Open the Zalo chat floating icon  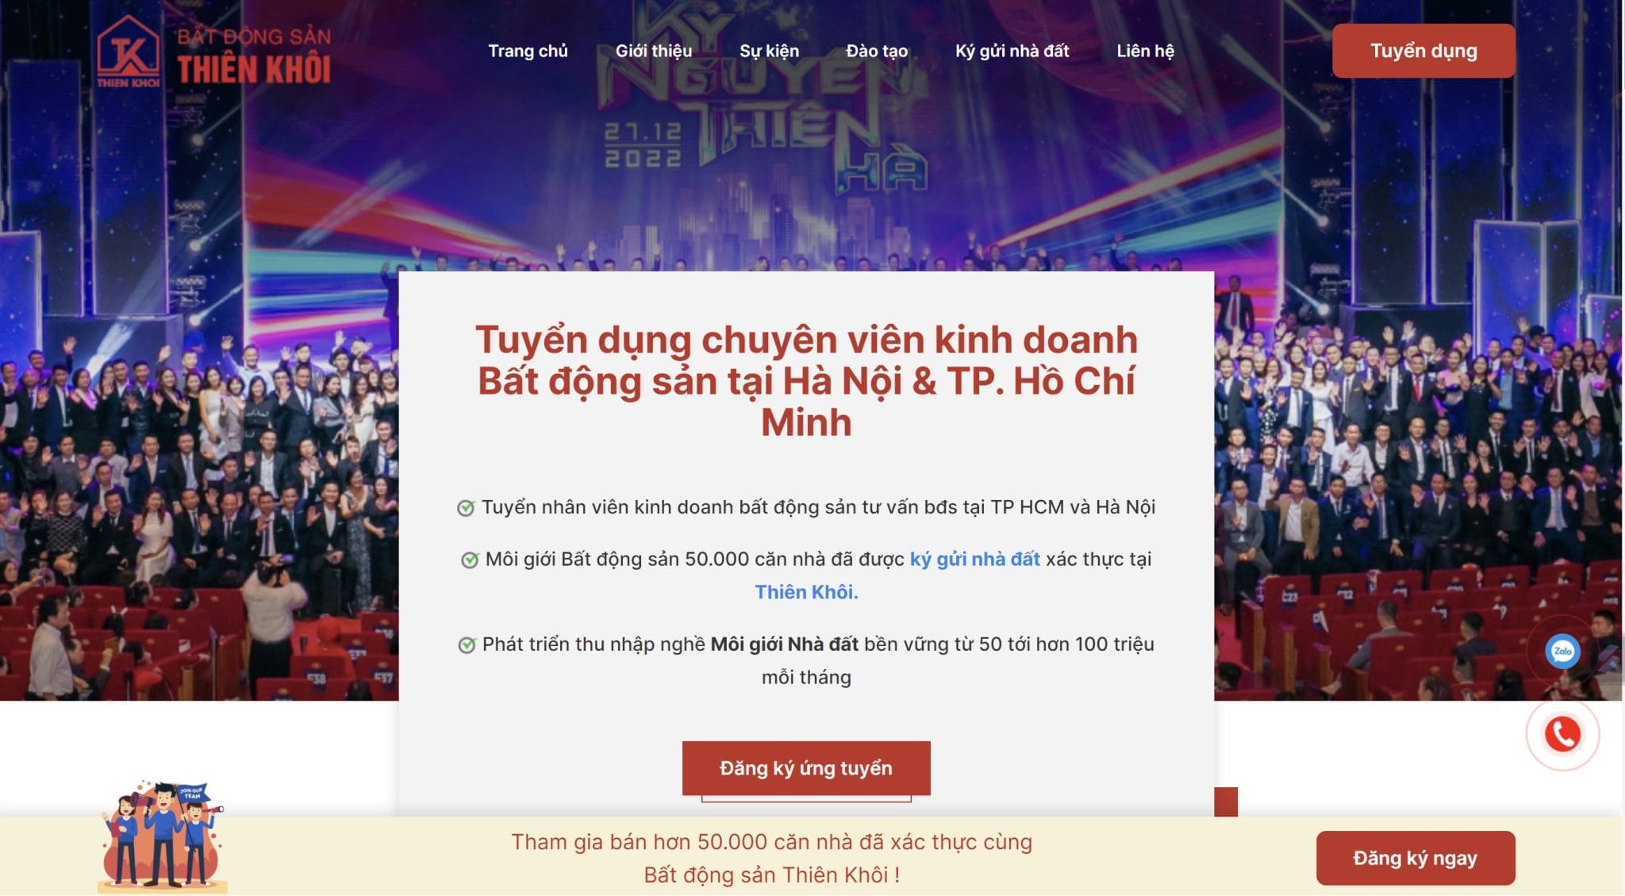pos(1562,652)
